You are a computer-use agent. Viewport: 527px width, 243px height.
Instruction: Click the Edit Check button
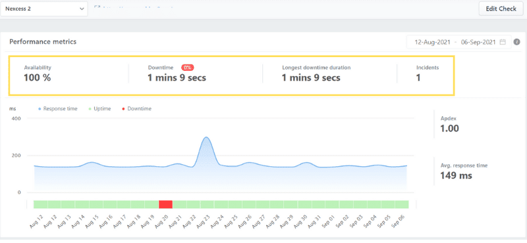pyautogui.click(x=501, y=9)
